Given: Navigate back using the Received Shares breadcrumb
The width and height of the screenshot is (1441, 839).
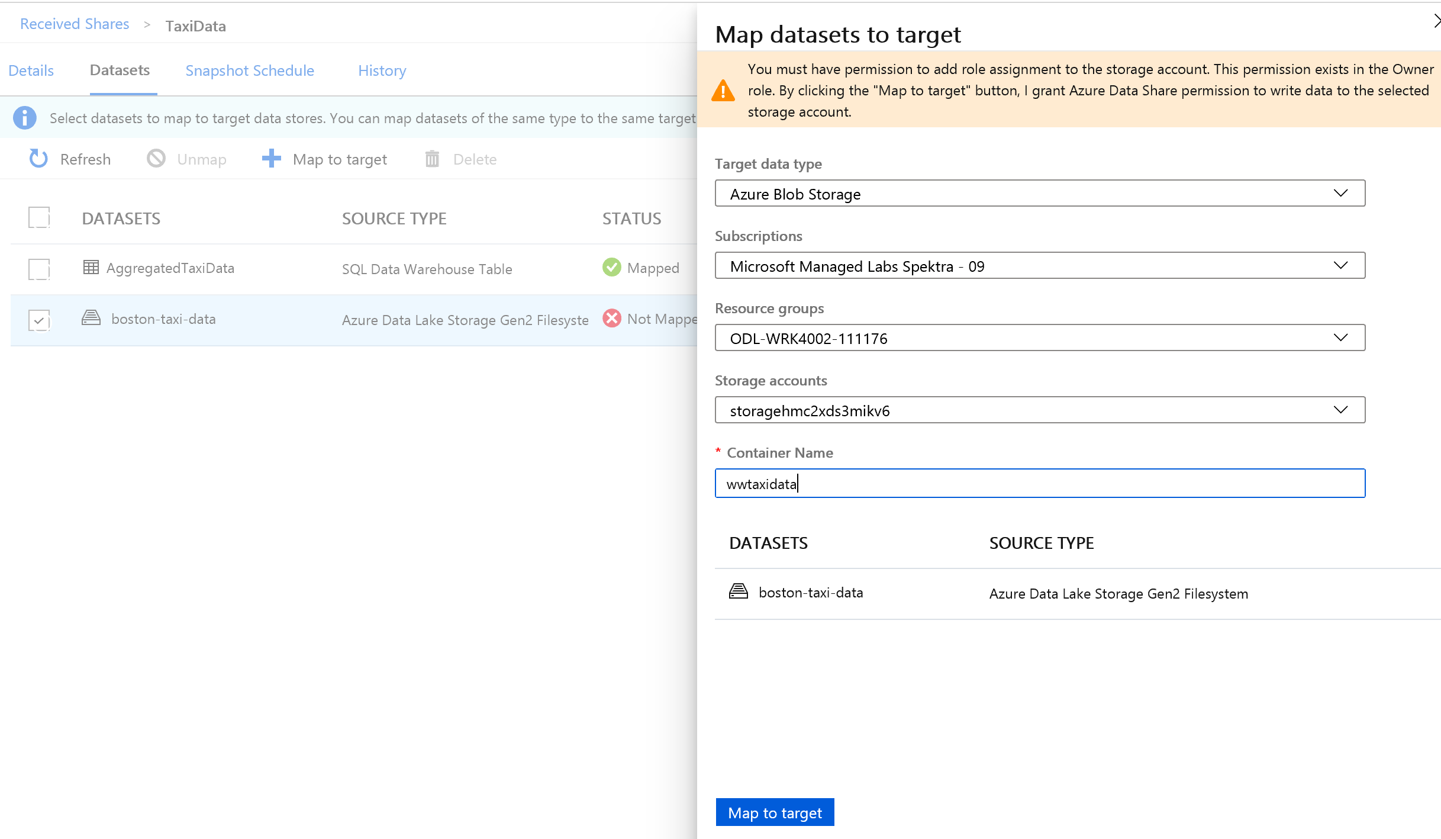Looking at the screenshot, I should (74, 24).
